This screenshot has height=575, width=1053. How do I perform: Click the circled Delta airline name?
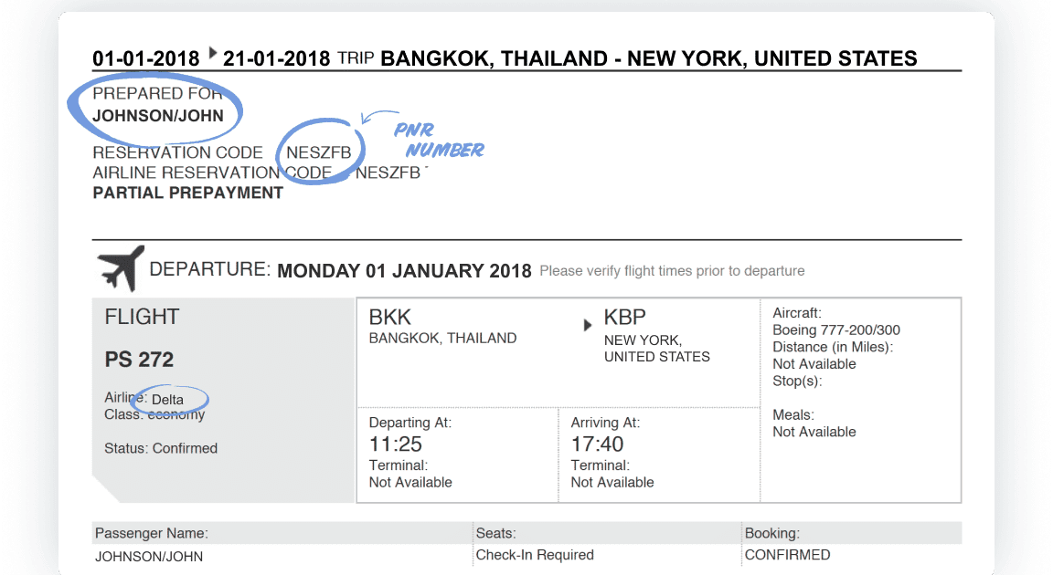coord(167,400)
